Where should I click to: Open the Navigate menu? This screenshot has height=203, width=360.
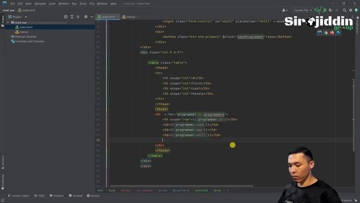40,4
